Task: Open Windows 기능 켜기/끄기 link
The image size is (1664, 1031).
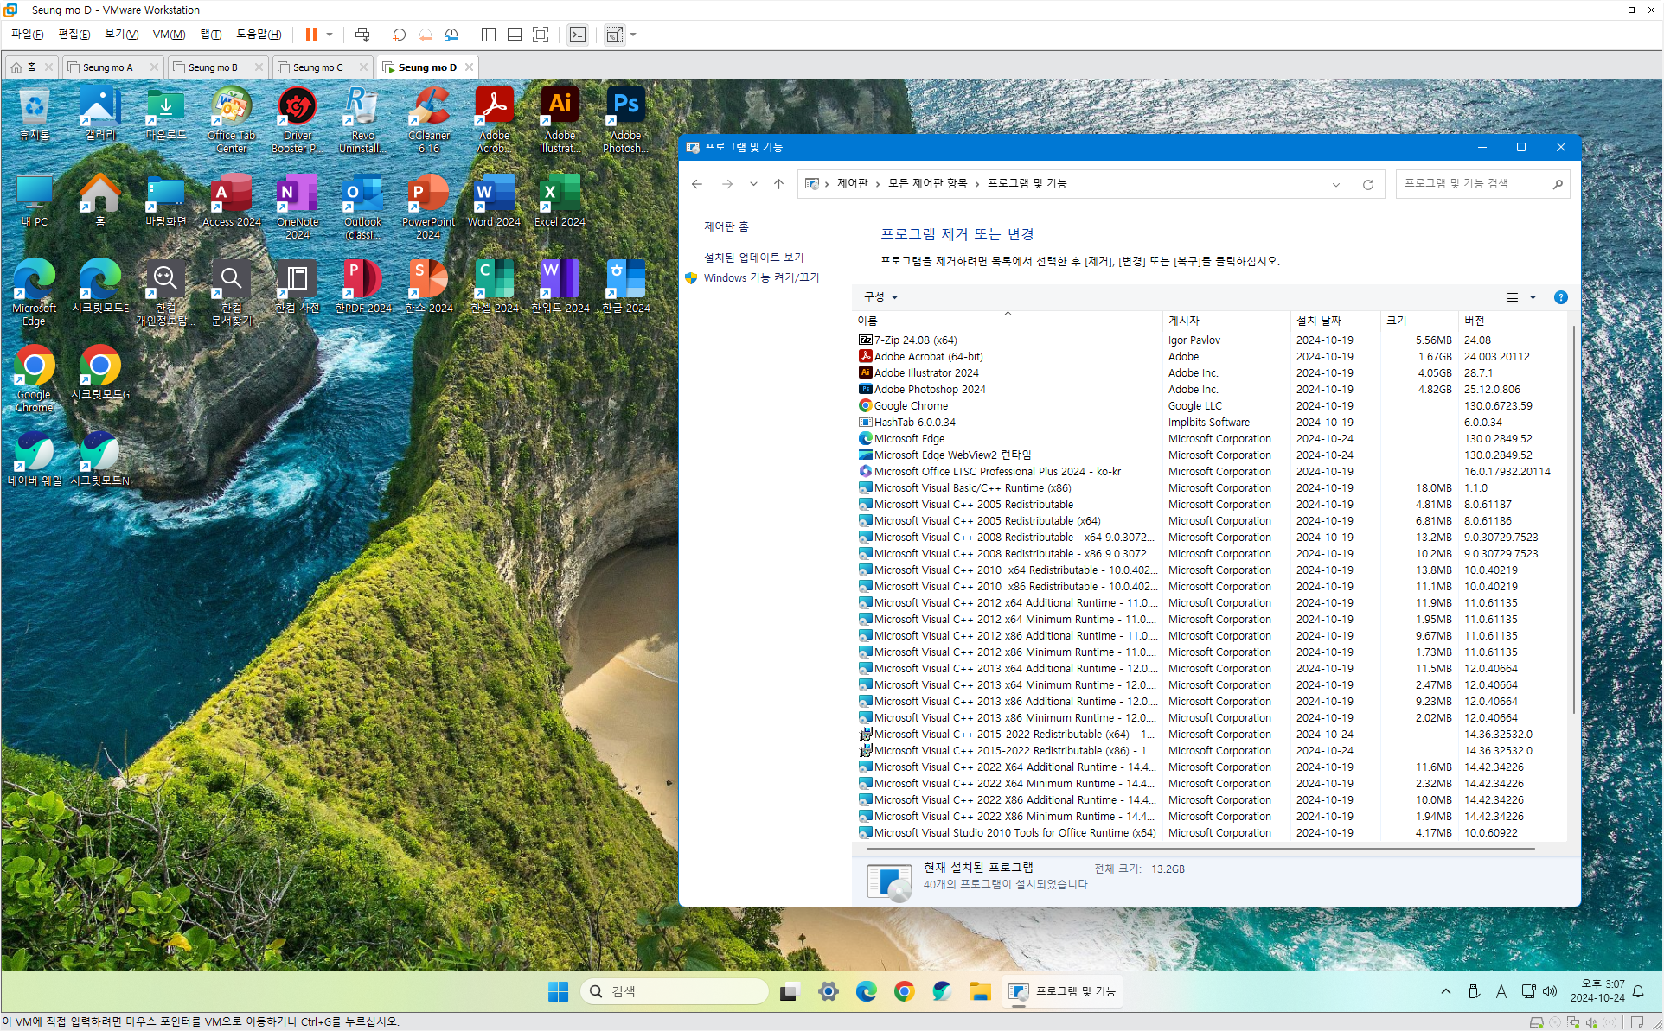Action: (x=761, y=277)
